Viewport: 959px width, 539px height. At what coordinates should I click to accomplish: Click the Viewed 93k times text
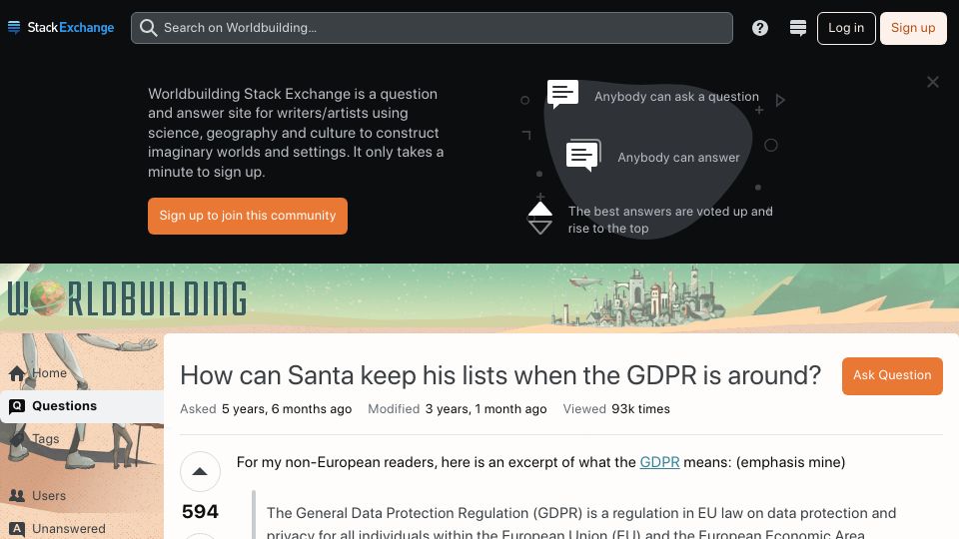coord(616,409)
